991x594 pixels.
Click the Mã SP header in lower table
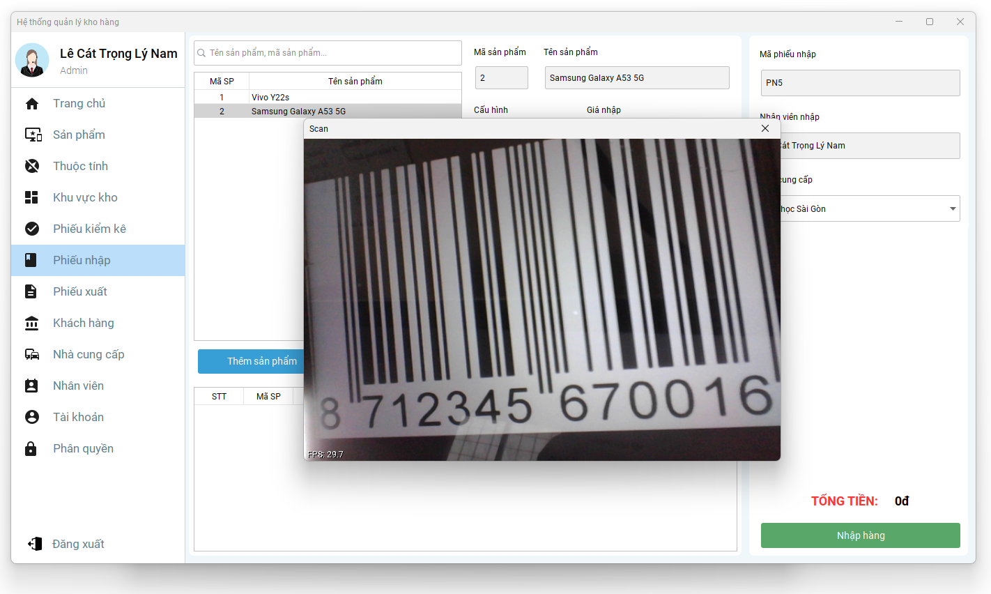pyautogui.click(x=268, y=396)
